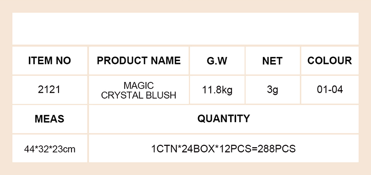Click the words CRYSTAL BLUSH
The height and width of the screenshot is (175, 371).
pyautogui.click(x=139, y=95)
